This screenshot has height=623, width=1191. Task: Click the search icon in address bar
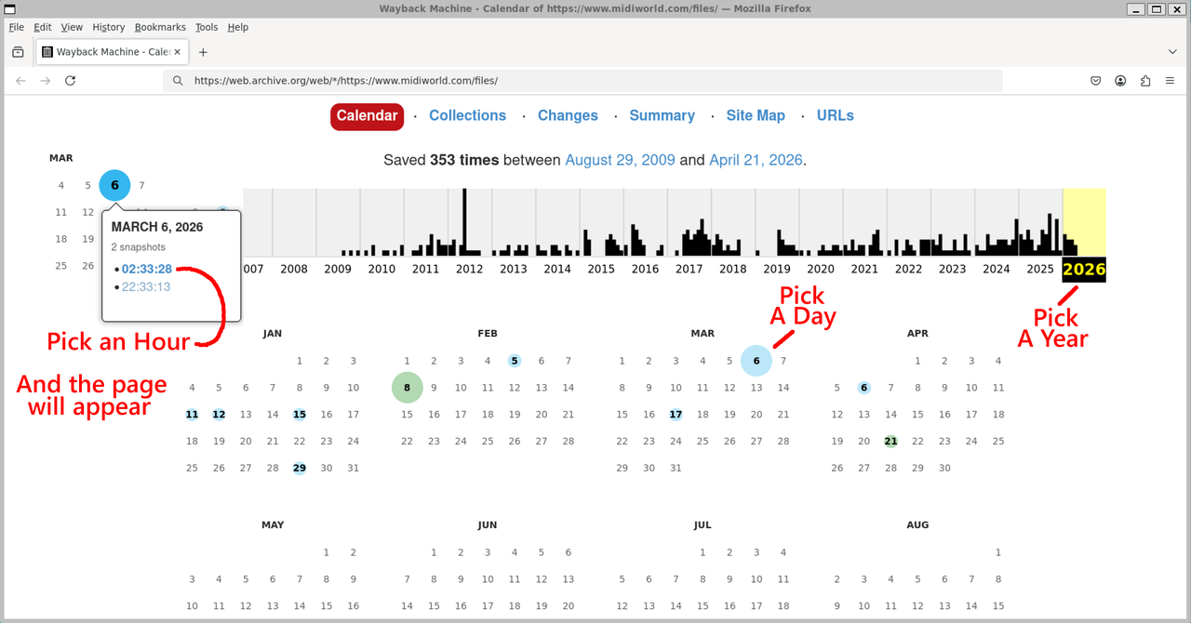(177, 81)
